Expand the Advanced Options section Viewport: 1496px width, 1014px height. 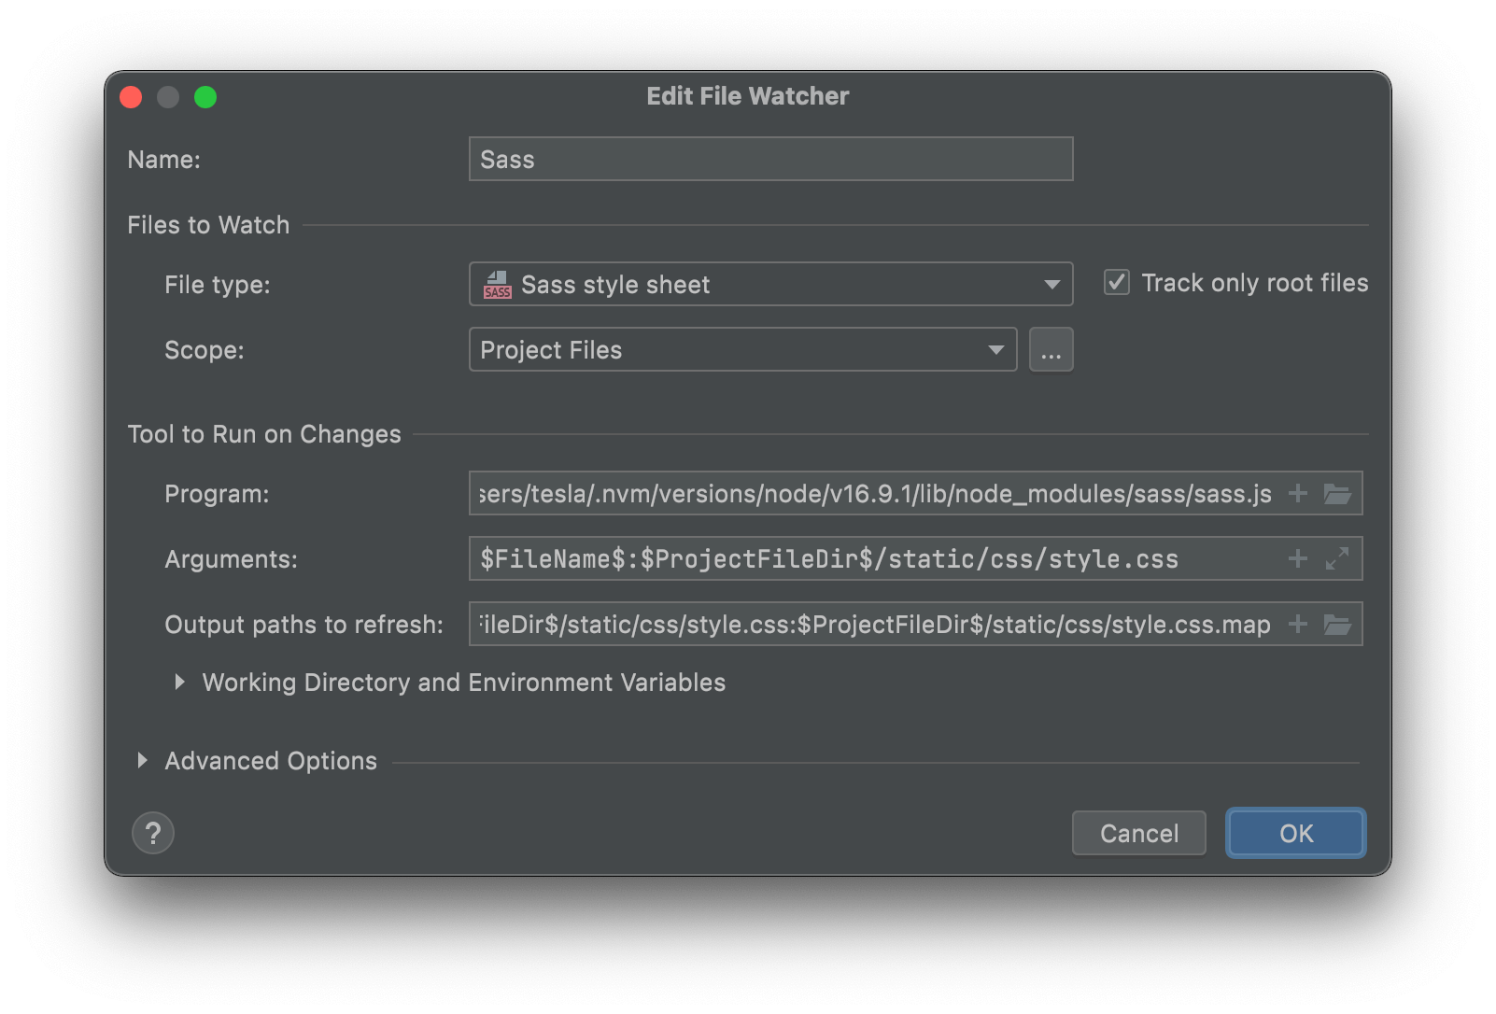click(x=142, y=761)
